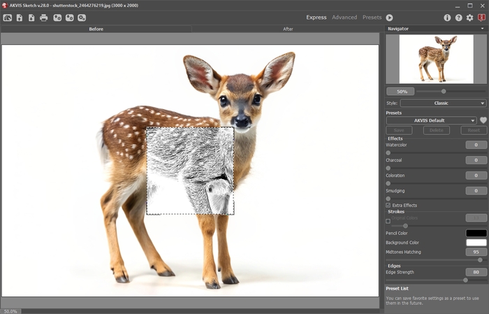Import presets with the up-arrow gear icon
Viewport: 489px width, 314px height.
tap(57, 17)
